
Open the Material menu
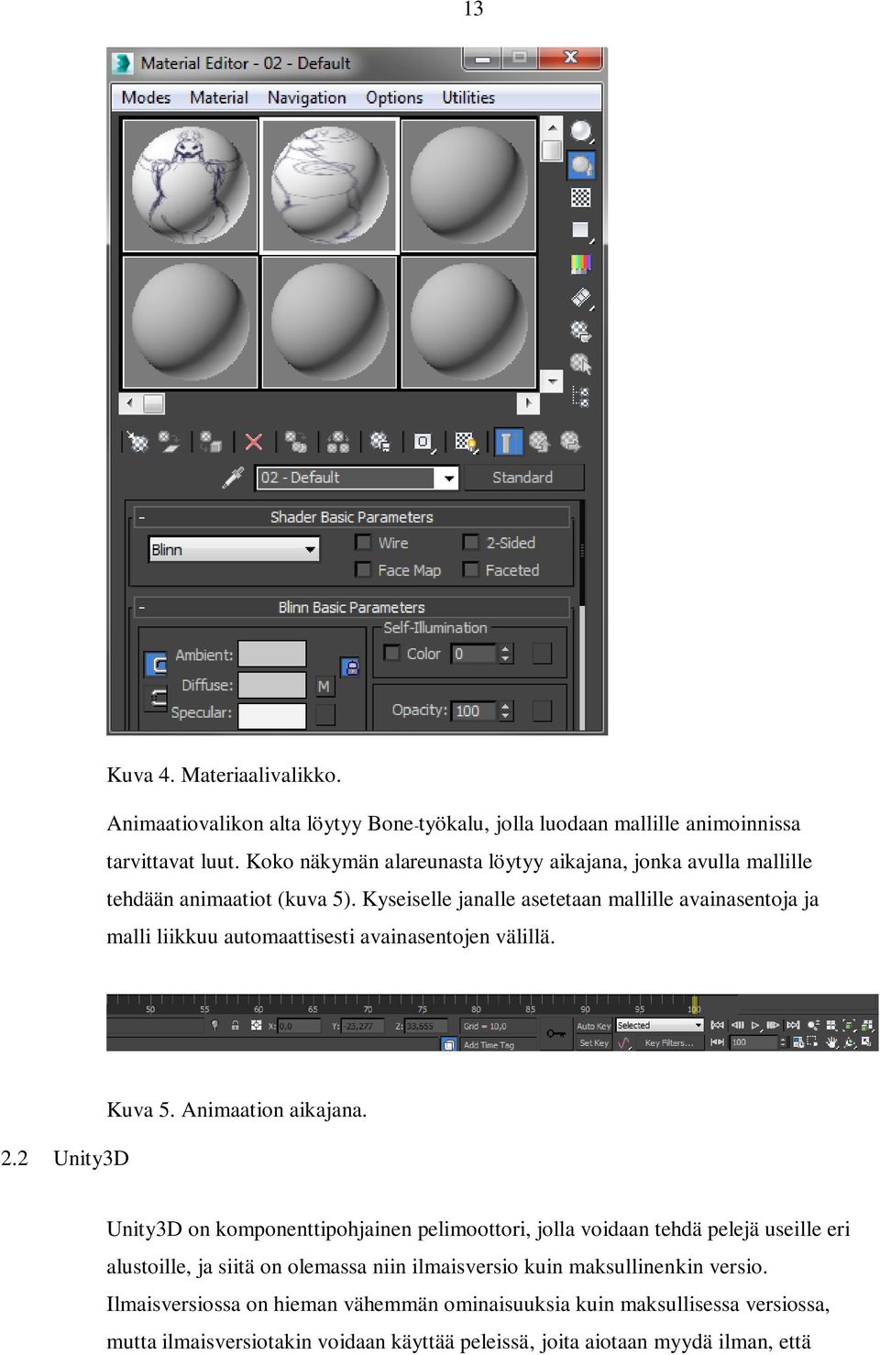219,97
